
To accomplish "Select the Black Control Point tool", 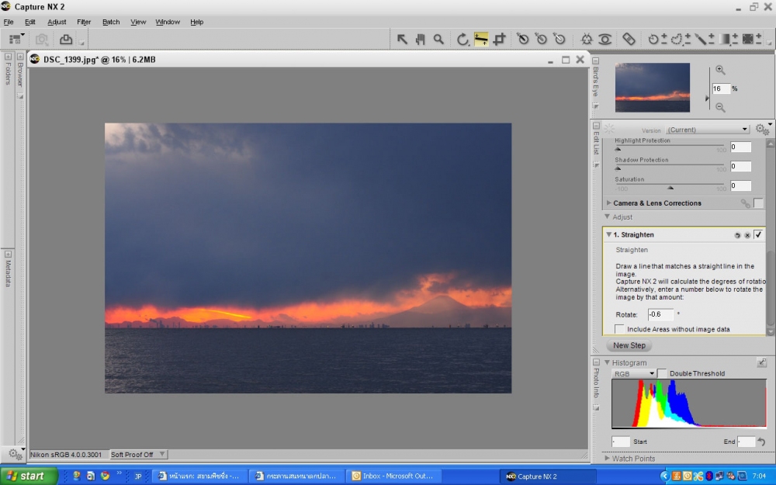I will click(x=522, y=39).
